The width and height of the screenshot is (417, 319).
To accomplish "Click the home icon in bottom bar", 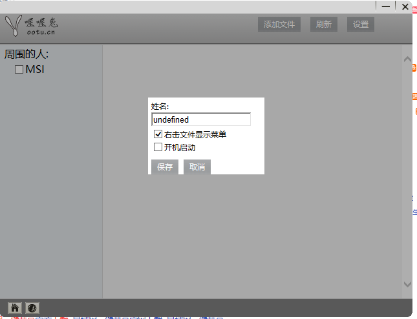I will pyautogui.click(x=15, y=308).
